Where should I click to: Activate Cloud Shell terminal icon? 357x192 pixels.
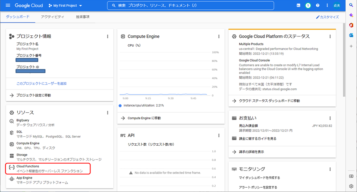click(298, 5)
